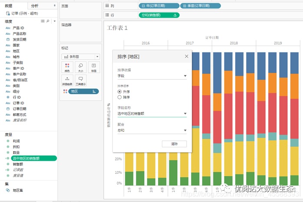Click the 2016 year column header
The height and width of the screenshot is (202, 303).
[146, 43]
